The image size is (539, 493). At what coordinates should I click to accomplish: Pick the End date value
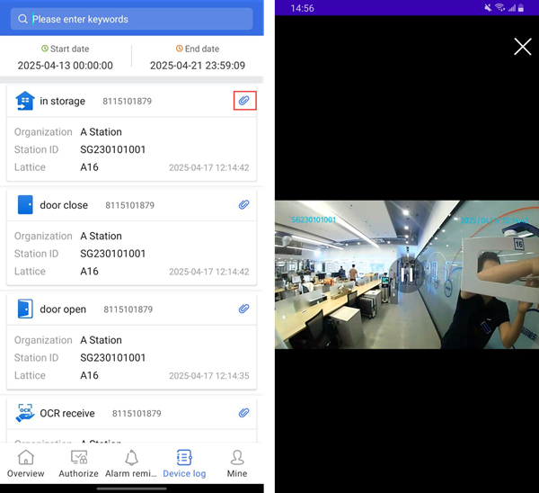196,66
